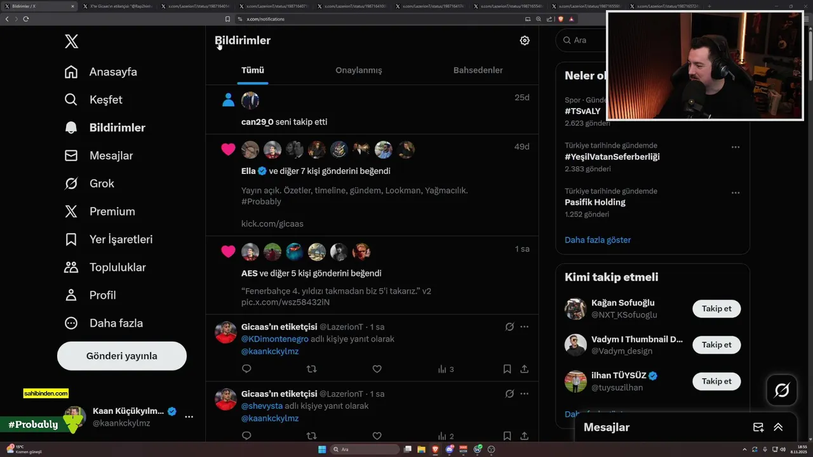Open Anasayfa from sidebar

coord(101,72)
